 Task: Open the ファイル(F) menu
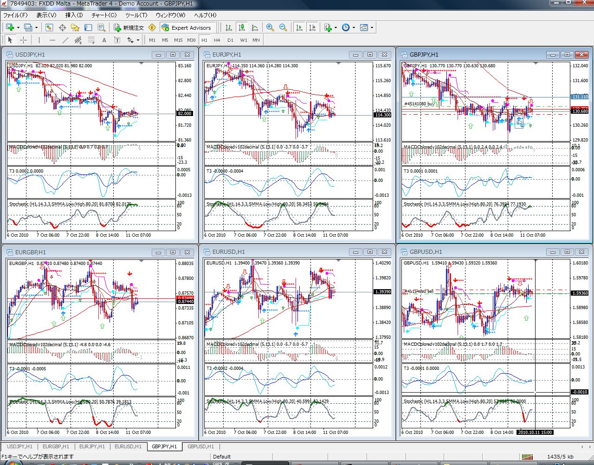tap(15, 15)
